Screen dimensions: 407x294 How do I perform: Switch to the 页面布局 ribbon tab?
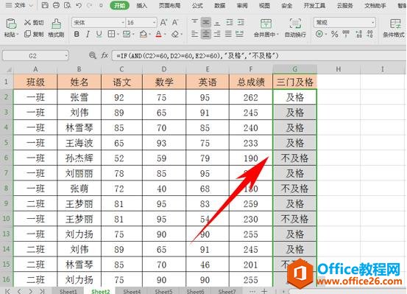point(169,5)
